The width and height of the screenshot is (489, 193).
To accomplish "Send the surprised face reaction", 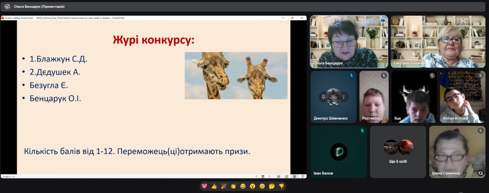I will pyautogui.click(x=252, y=187).
